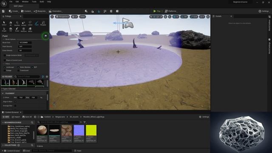The width and height of the screenshot is (272, 153).
Task: Choose the Select foliage tool
Action: point(4,23)
